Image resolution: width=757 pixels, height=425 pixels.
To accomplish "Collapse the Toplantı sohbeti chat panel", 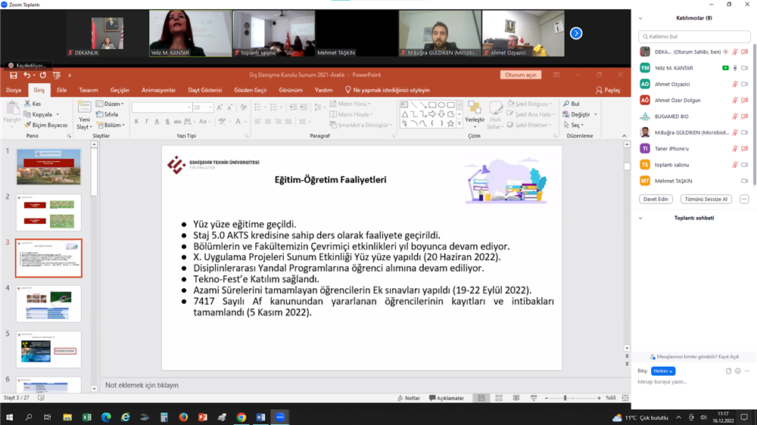I will pos(640,218).
